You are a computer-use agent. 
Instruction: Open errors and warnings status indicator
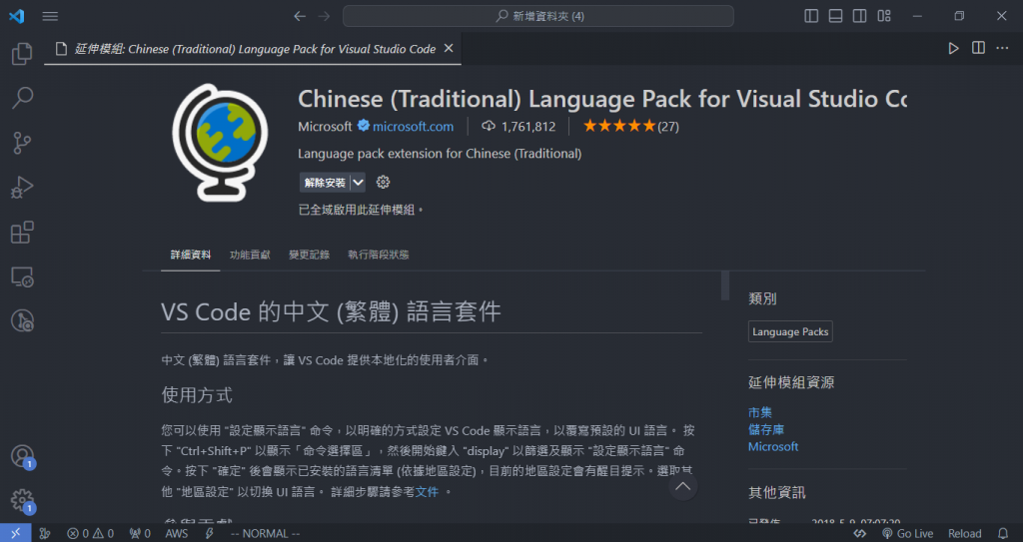click(90, 534)
